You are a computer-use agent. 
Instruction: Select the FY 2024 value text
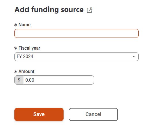[x=25, y=56]
